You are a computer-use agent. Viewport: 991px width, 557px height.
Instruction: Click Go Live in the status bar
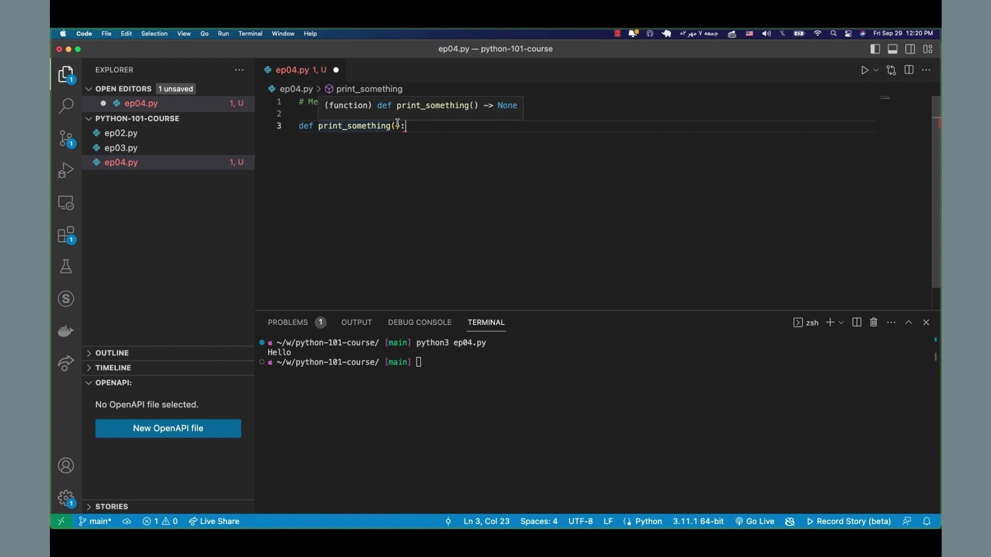pyautogui.click(x=755, y=521)
